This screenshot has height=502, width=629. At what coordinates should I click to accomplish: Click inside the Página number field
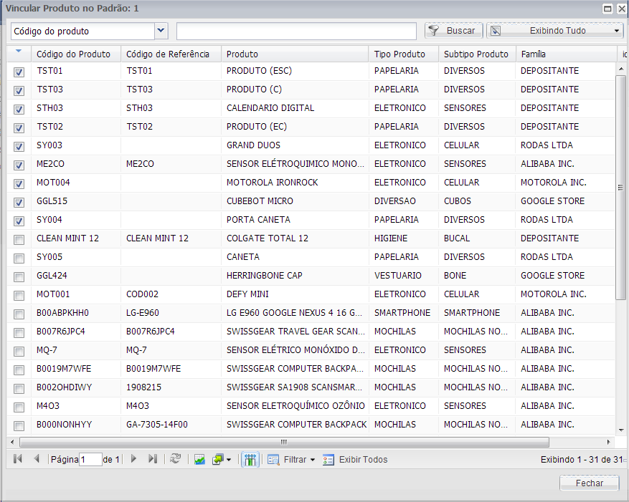pos(91,459)
